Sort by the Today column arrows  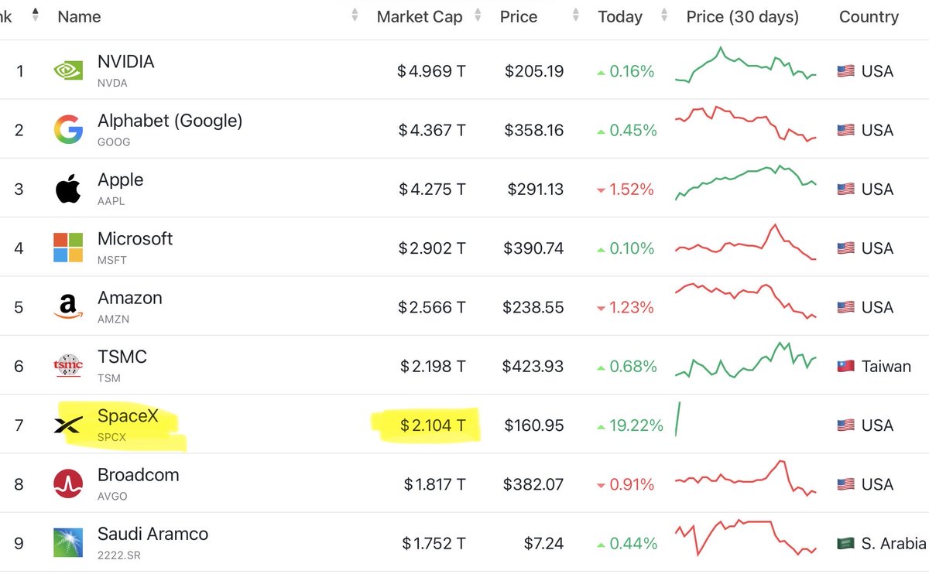[x=664, y=16]
